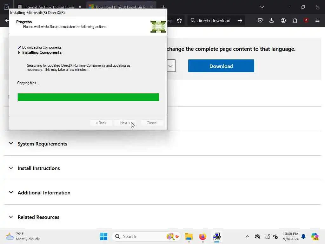325x244 pixels.
Task: Click the directx download search field
Action: 214,21
